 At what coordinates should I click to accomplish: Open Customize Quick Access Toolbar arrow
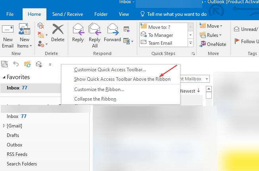(50, 65)
